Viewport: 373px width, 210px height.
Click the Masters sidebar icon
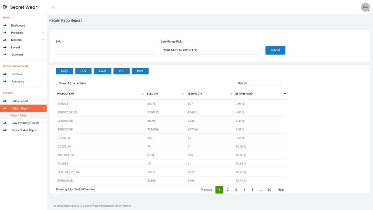click(5, 40)
